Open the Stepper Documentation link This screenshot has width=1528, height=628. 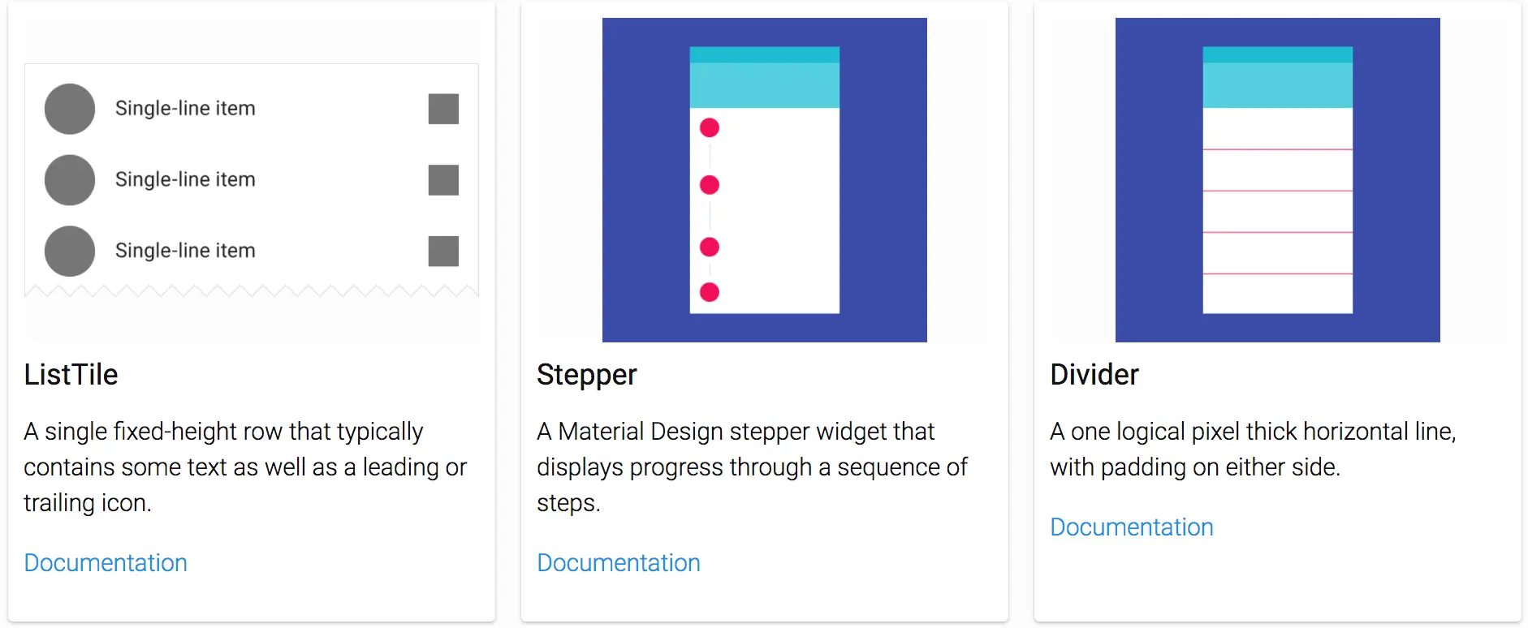point(619,562)
